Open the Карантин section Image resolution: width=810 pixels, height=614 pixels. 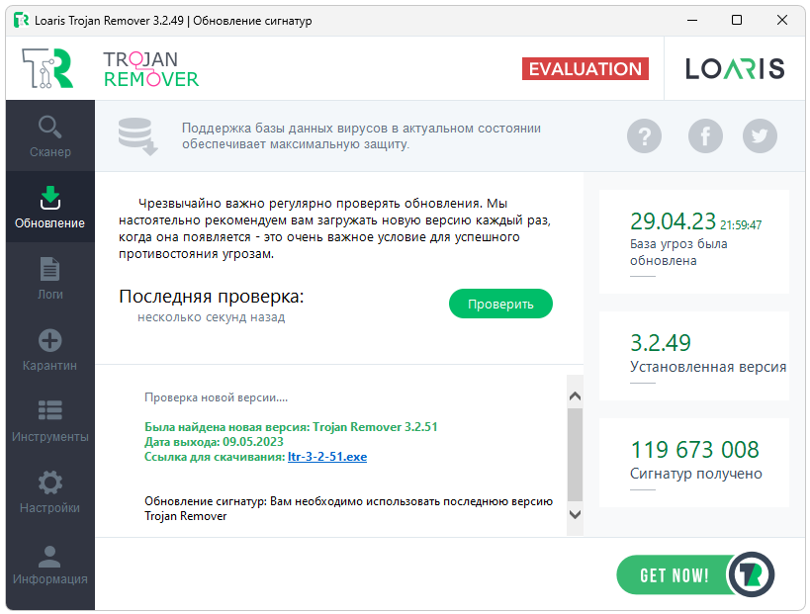click(50, 350)
